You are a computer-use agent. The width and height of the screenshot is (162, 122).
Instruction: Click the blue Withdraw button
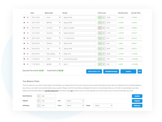[137, 106]
